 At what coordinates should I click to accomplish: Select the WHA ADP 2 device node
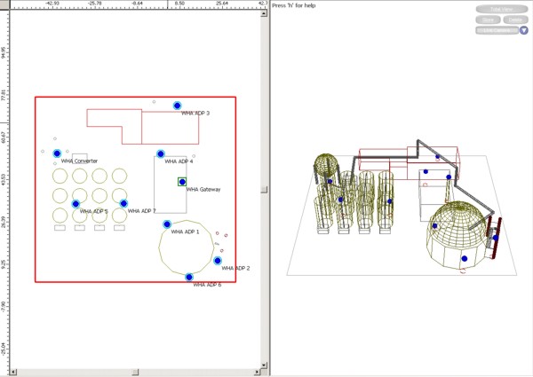pos(218,261)
